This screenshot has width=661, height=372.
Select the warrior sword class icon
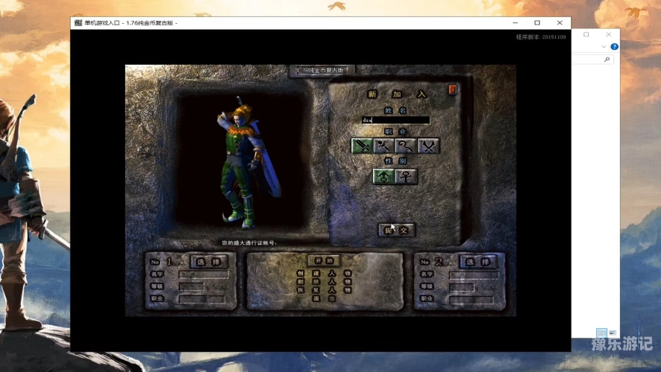[362, 146]
